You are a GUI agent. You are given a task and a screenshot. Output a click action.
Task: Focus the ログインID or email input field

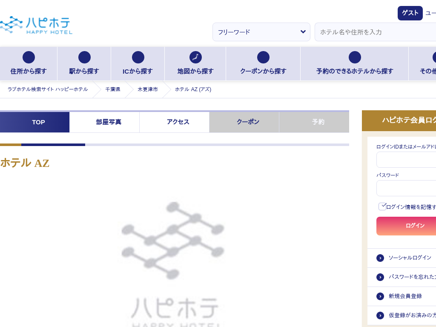(x=406, y=160)
